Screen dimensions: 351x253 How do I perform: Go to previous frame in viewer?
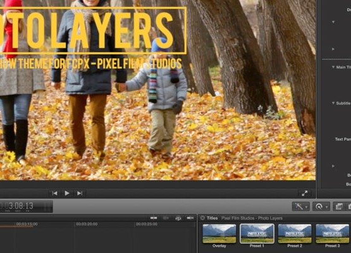[55, 193]
